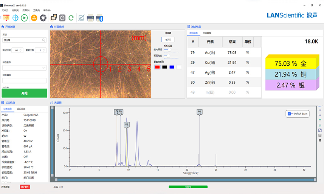The height and width of the screenshot is (194, 324).
Task: Select the φ(1.5) collimator option
Action: (168, 39)
